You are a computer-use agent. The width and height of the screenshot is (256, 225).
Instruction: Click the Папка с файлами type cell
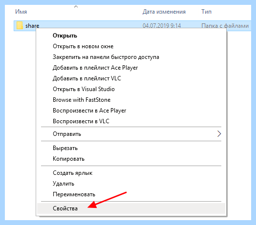pos(225,26)
